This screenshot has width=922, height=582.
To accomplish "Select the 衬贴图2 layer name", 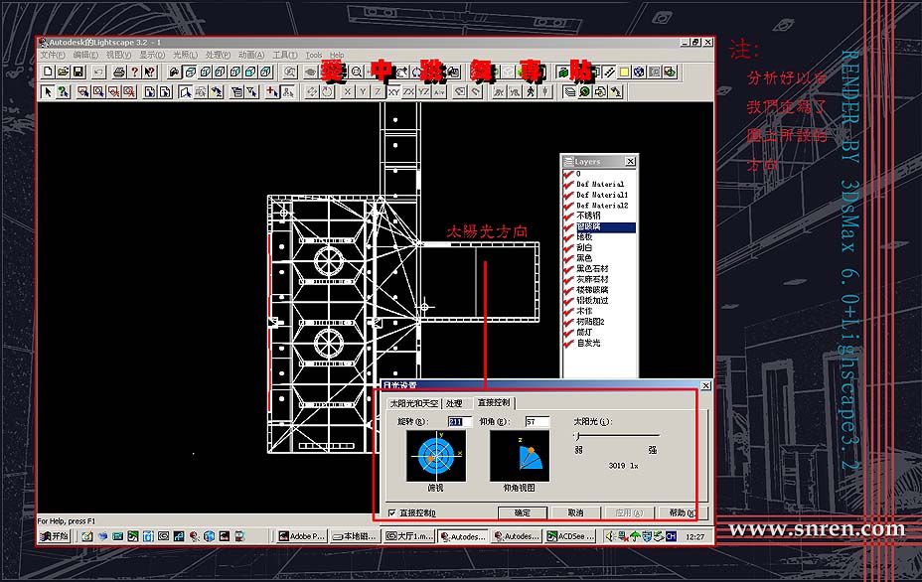I will (590, 322).
